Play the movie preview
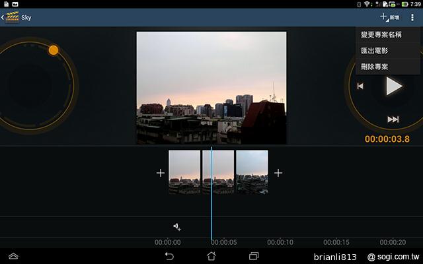 [394, 86]
